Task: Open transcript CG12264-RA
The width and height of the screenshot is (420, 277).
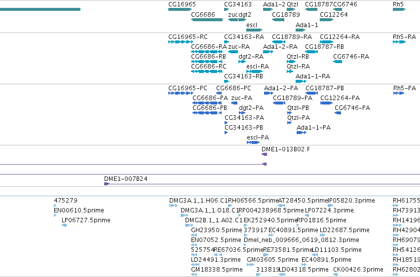Action: tap(327, 42)
